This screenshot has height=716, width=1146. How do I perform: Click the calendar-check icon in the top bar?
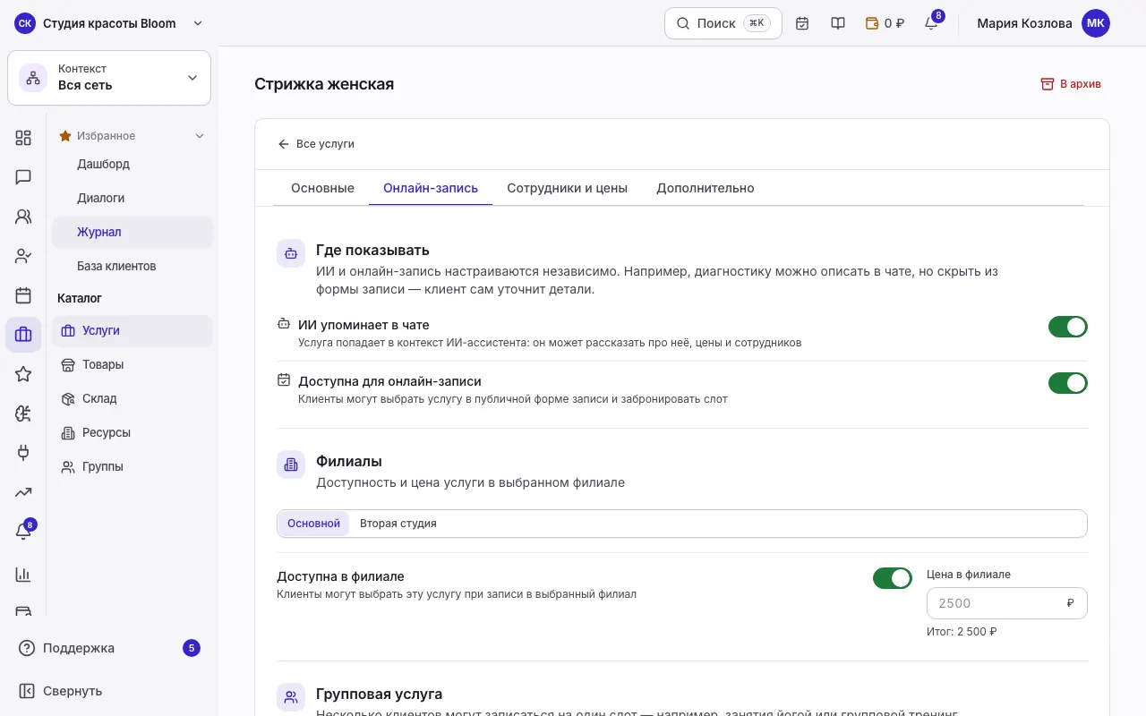pos(802,23)
